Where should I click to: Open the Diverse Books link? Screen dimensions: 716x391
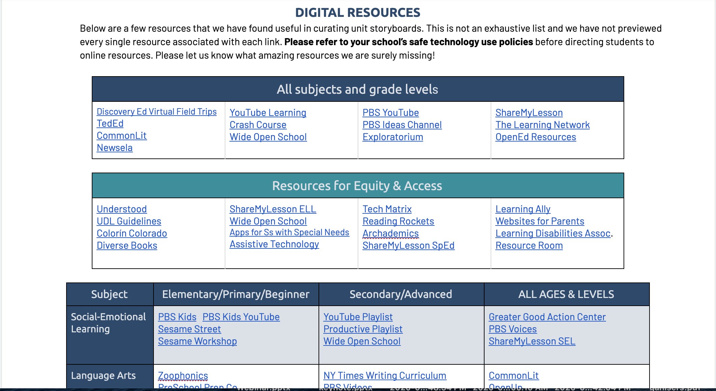(127, 245)
